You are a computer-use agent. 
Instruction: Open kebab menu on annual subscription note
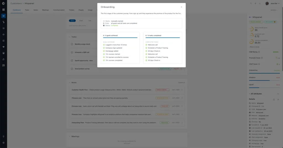182,98
